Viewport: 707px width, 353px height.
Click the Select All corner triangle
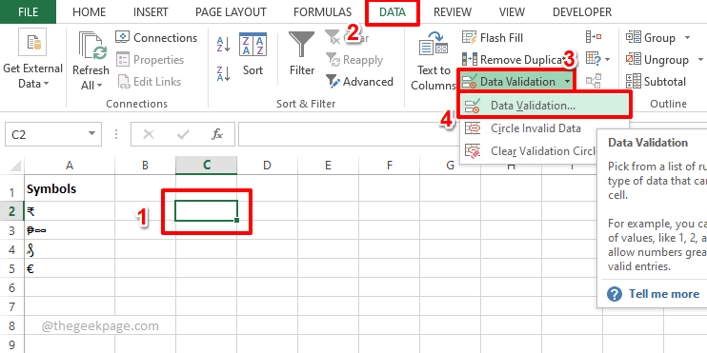coord(14,166)
